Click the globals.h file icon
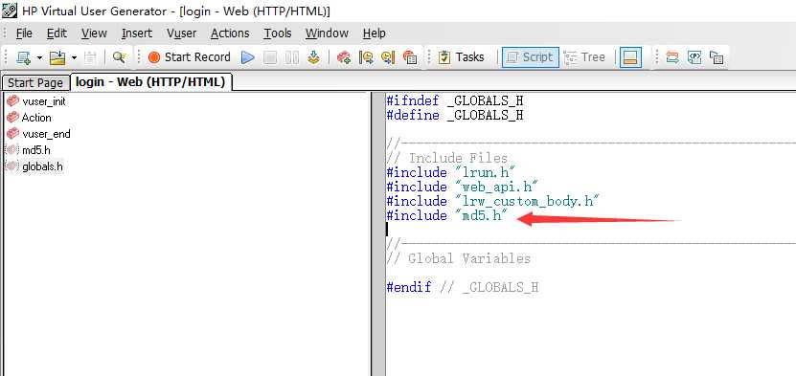Viewport: 796px width, 376px height. pyautogui.click(x=11, y=166)
